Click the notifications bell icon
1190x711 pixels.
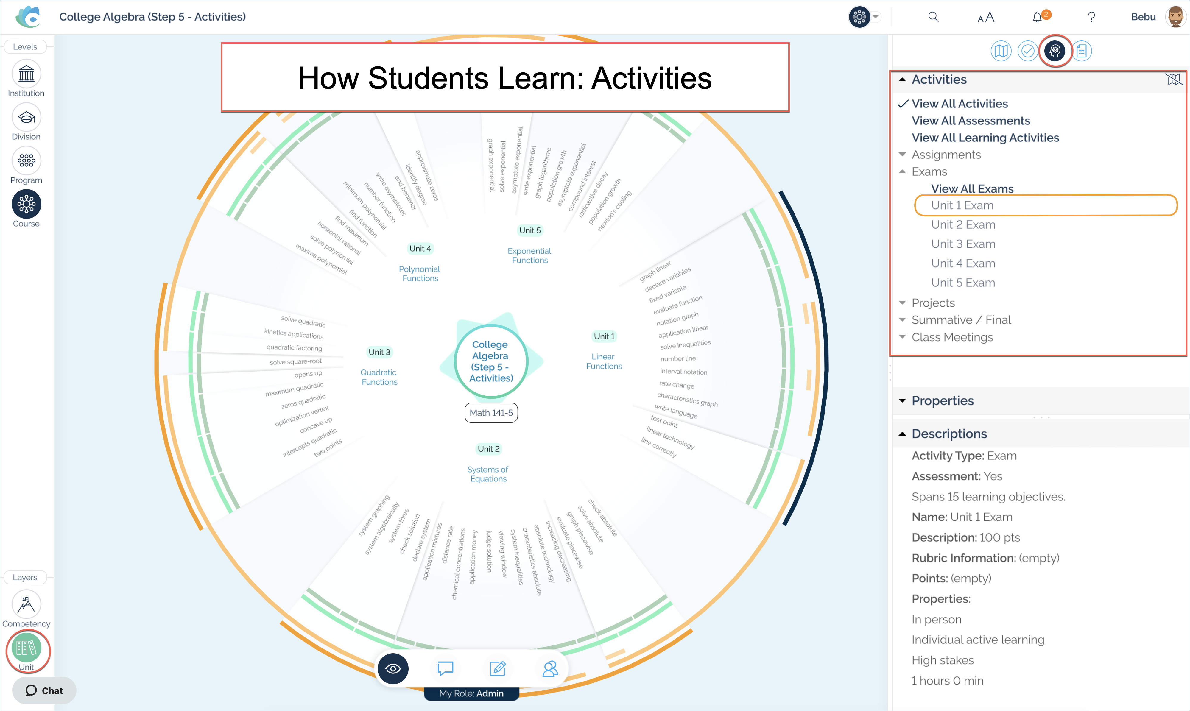click(1038, 17)
